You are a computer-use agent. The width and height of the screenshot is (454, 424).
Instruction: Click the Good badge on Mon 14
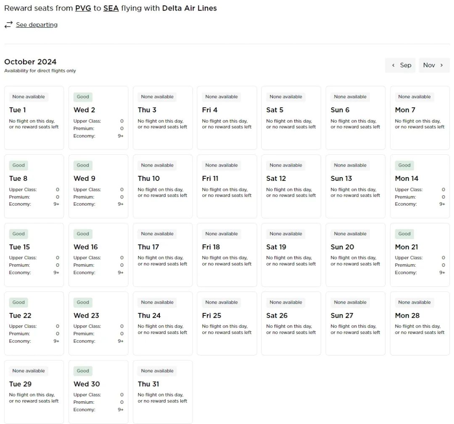click(404, 165)
